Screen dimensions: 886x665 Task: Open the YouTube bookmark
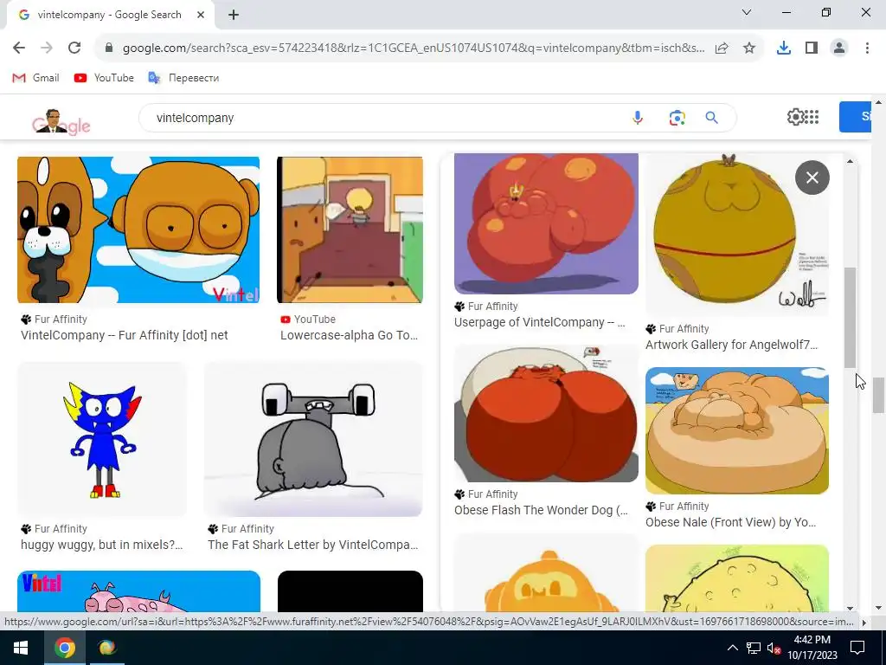(104, 78)
